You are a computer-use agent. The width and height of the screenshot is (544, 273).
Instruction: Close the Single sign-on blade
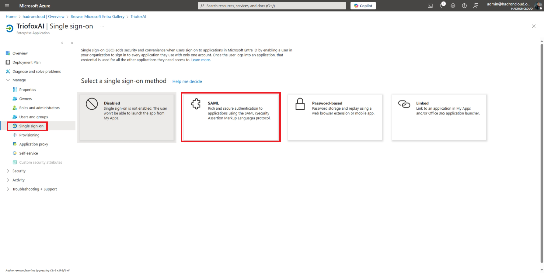(534, 26)
